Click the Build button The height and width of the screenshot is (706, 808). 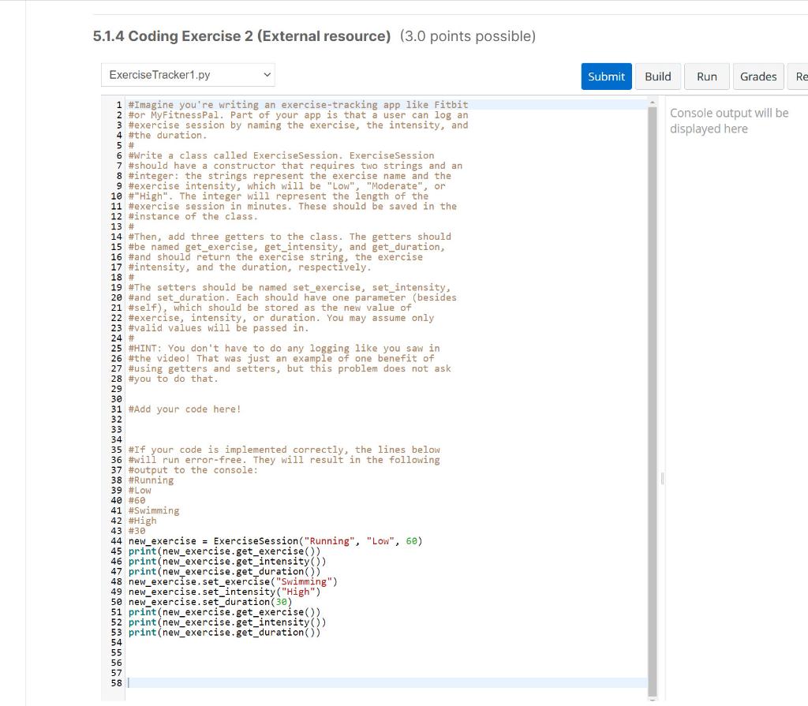tap(657, 77)
